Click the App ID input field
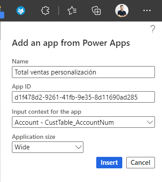 pyautogui.click(x=83, y=97)
